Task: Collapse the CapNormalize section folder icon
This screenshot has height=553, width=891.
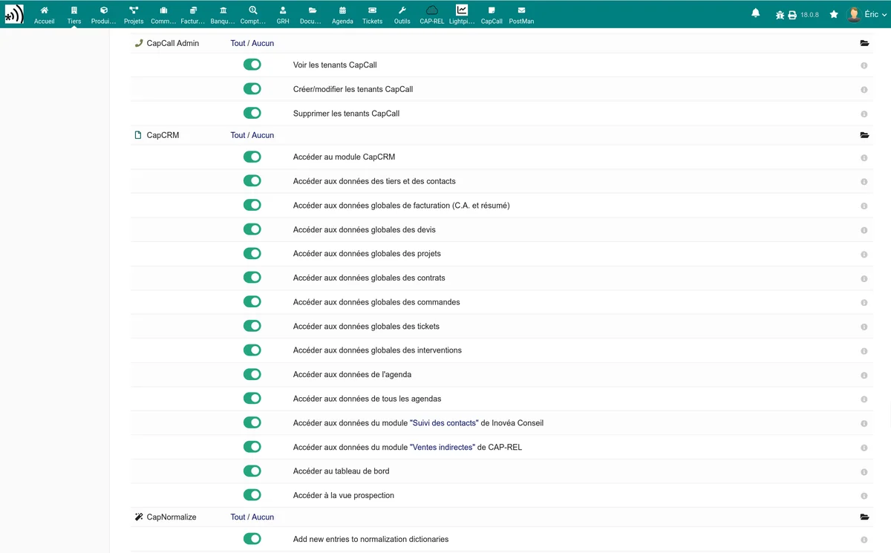Action: coord(864,517)
